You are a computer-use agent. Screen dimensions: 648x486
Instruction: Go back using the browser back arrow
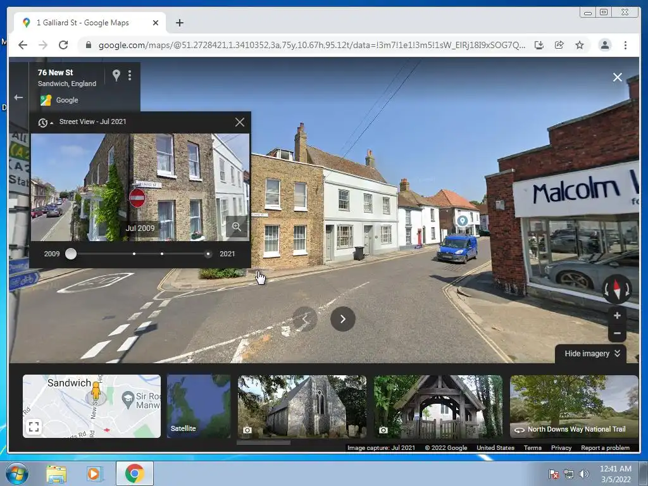tap(23, 45)
